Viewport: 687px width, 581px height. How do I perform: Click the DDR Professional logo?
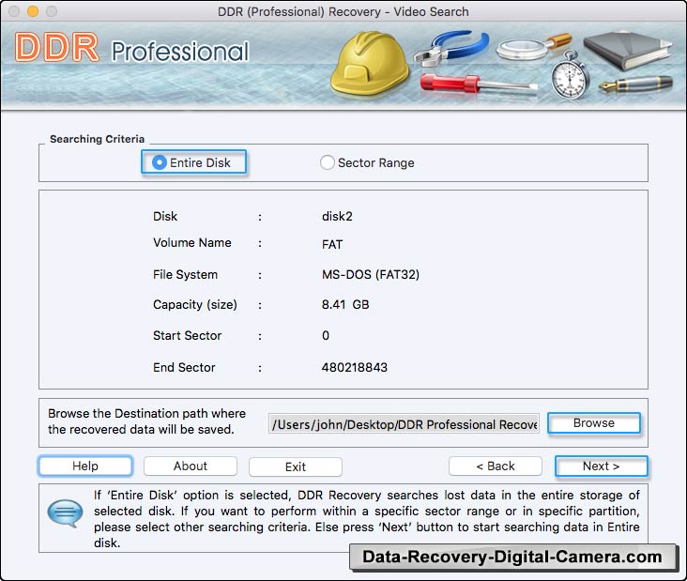tap(132, 49)
